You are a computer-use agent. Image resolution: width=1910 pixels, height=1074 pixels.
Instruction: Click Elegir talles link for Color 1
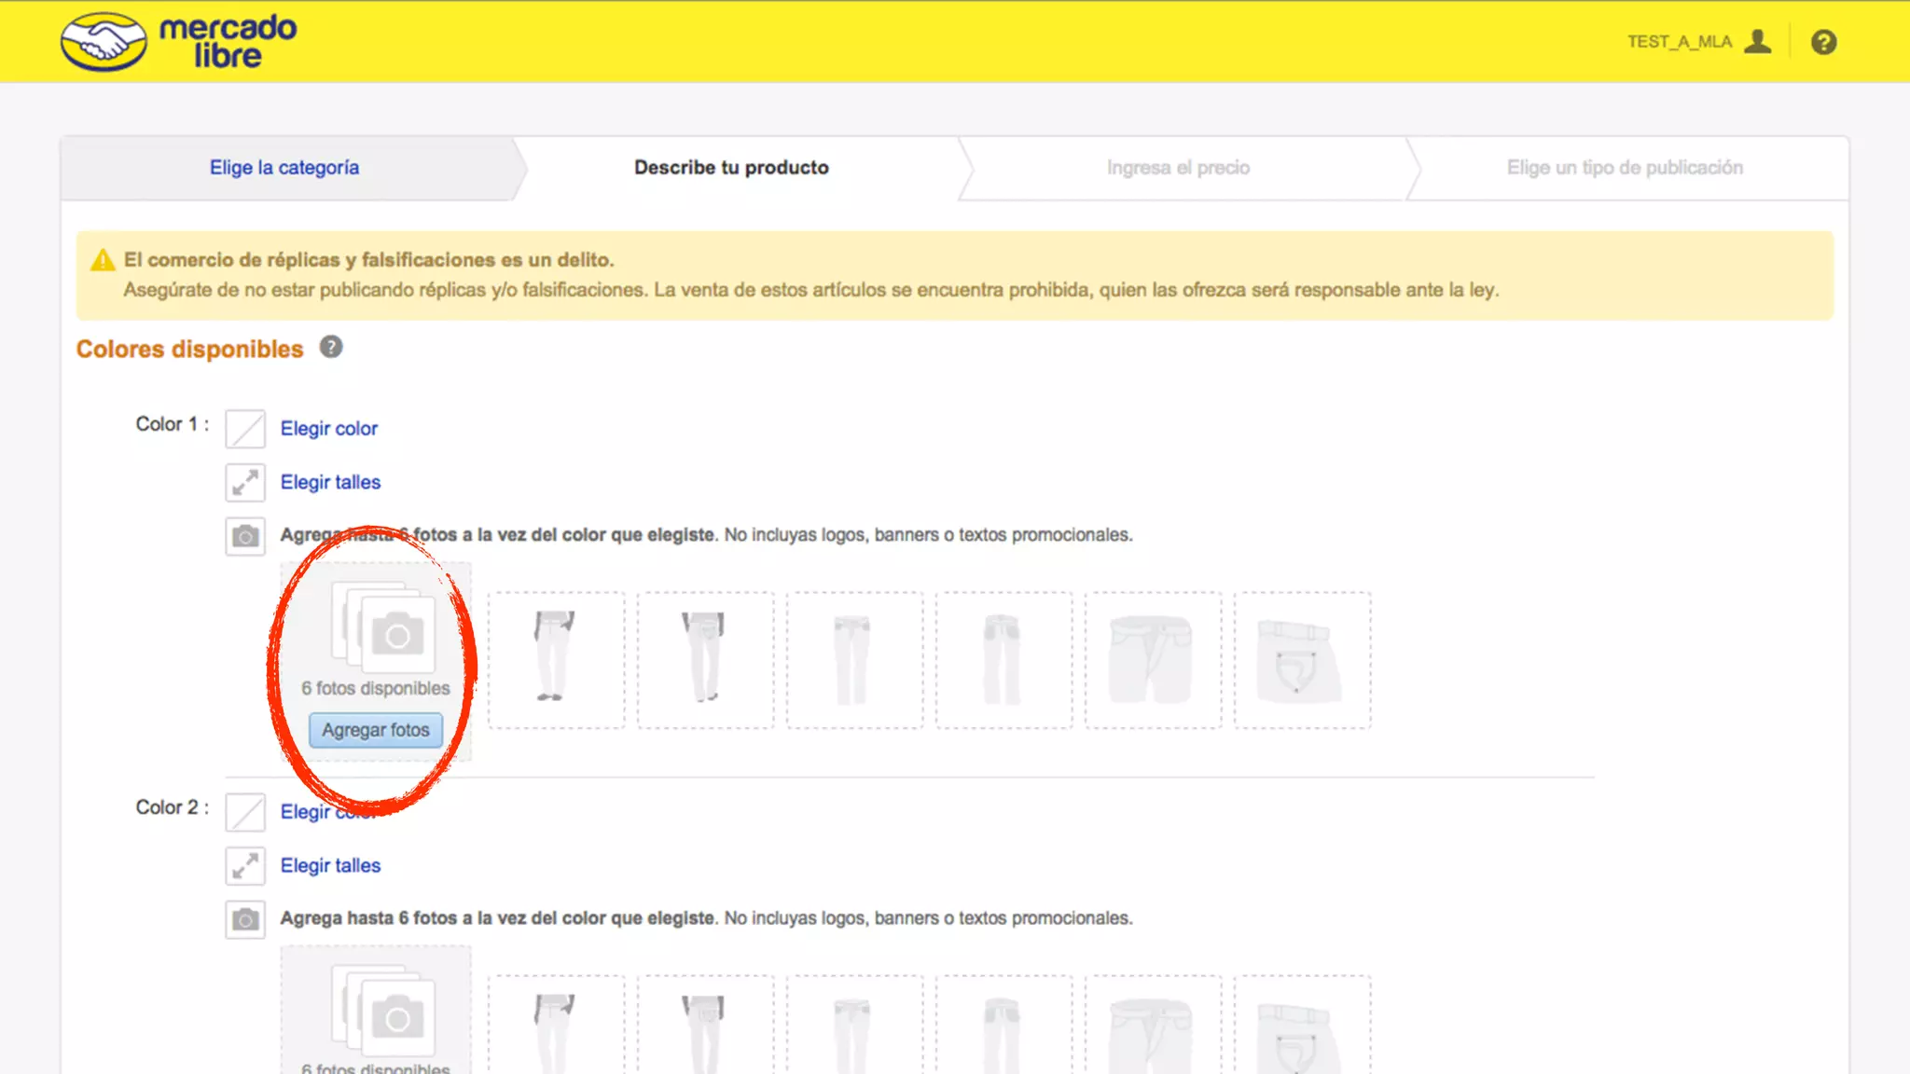pos(330,482)
